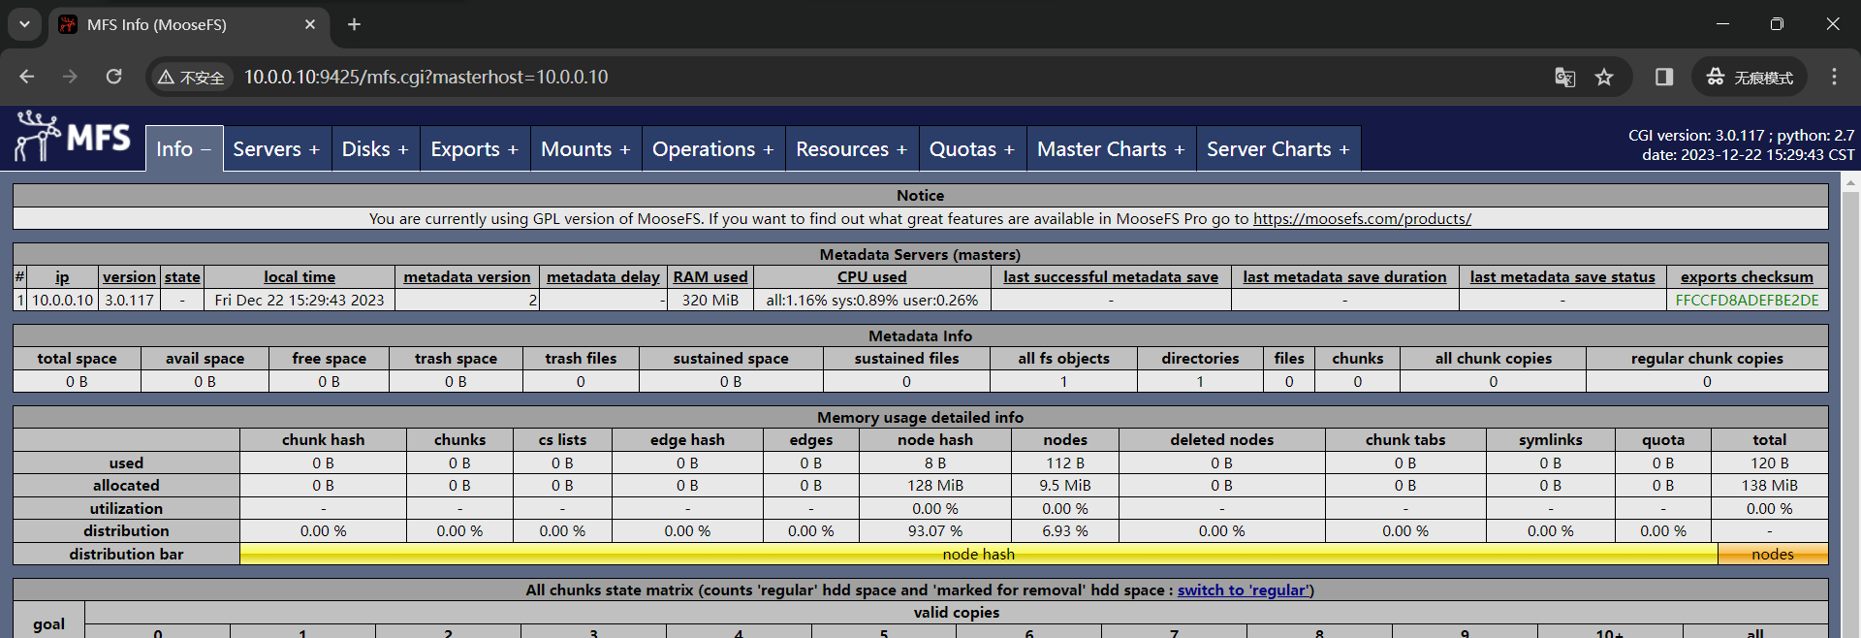This screenshot has height=638, width=1861.
Task: Expand Servers section with plus
Action: pos(314,150)
